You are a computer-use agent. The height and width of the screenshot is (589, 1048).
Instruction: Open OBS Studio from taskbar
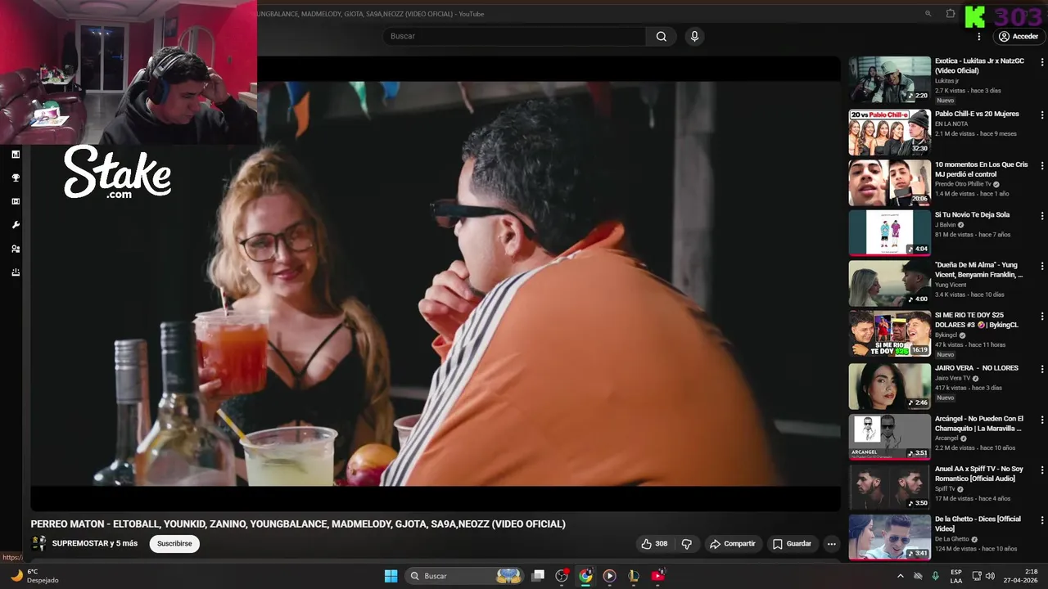[x=562, y=576]
